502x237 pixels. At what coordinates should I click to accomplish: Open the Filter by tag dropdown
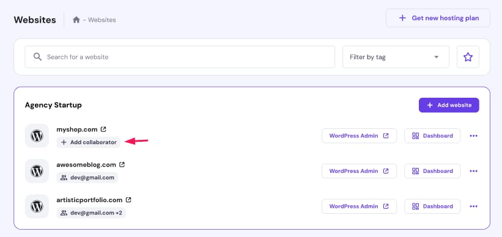[396, 57]
